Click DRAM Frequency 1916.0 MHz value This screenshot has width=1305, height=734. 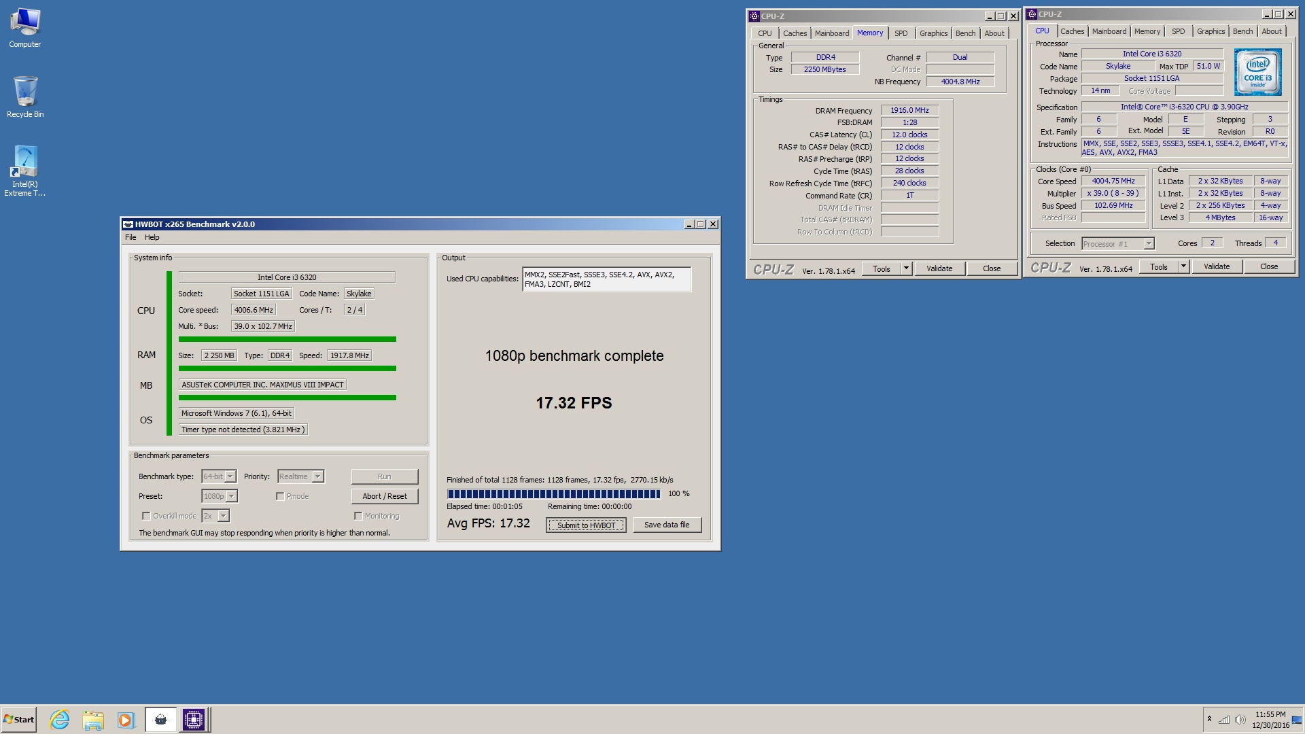coord(909,110)
